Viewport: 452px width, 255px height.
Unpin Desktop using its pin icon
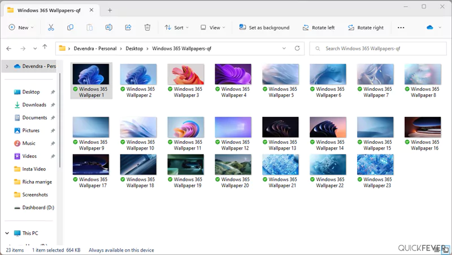53,92
